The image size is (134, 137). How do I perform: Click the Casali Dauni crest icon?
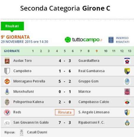coord(22,133)
